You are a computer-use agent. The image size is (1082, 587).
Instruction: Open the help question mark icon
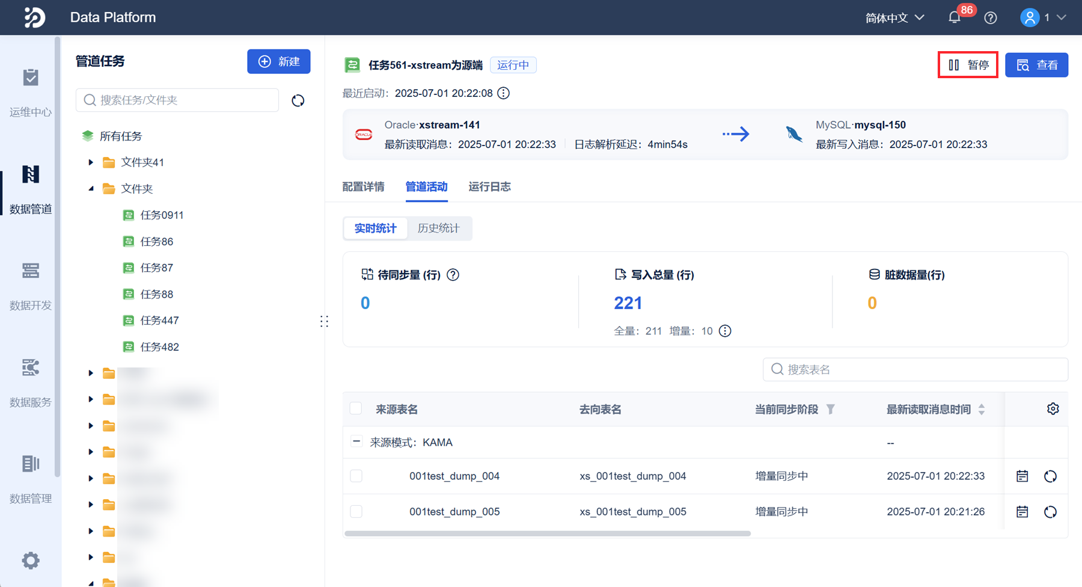click(991, 18)
